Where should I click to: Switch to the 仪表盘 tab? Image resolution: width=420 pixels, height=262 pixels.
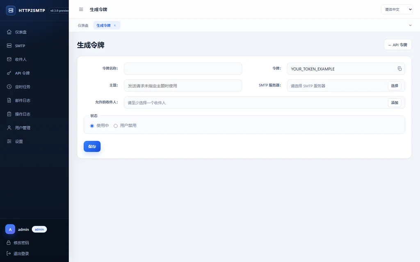(x=83, y=25)
